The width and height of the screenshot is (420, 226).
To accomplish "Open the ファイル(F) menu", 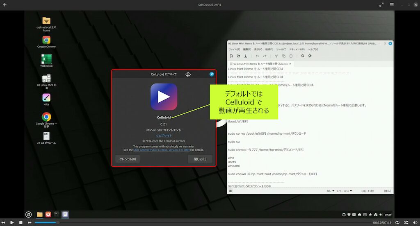I will click(x=234, y=49).
